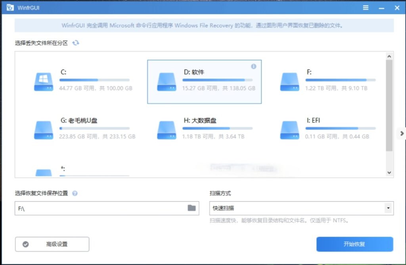Screen dimensions: 406x265
Task: Select the C: drive icon
Action: 43,82
